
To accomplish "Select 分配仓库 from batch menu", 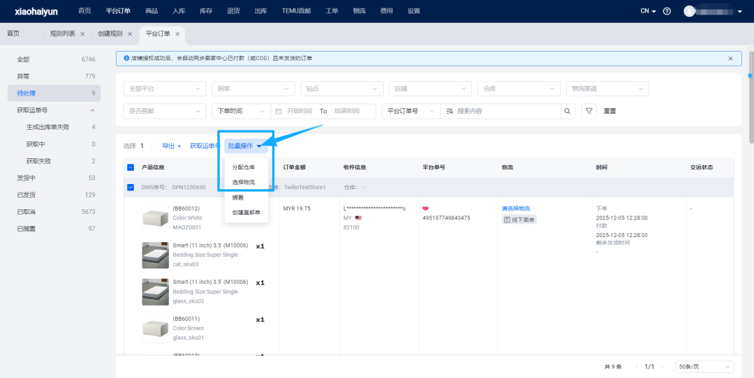I will coord(244,167).
